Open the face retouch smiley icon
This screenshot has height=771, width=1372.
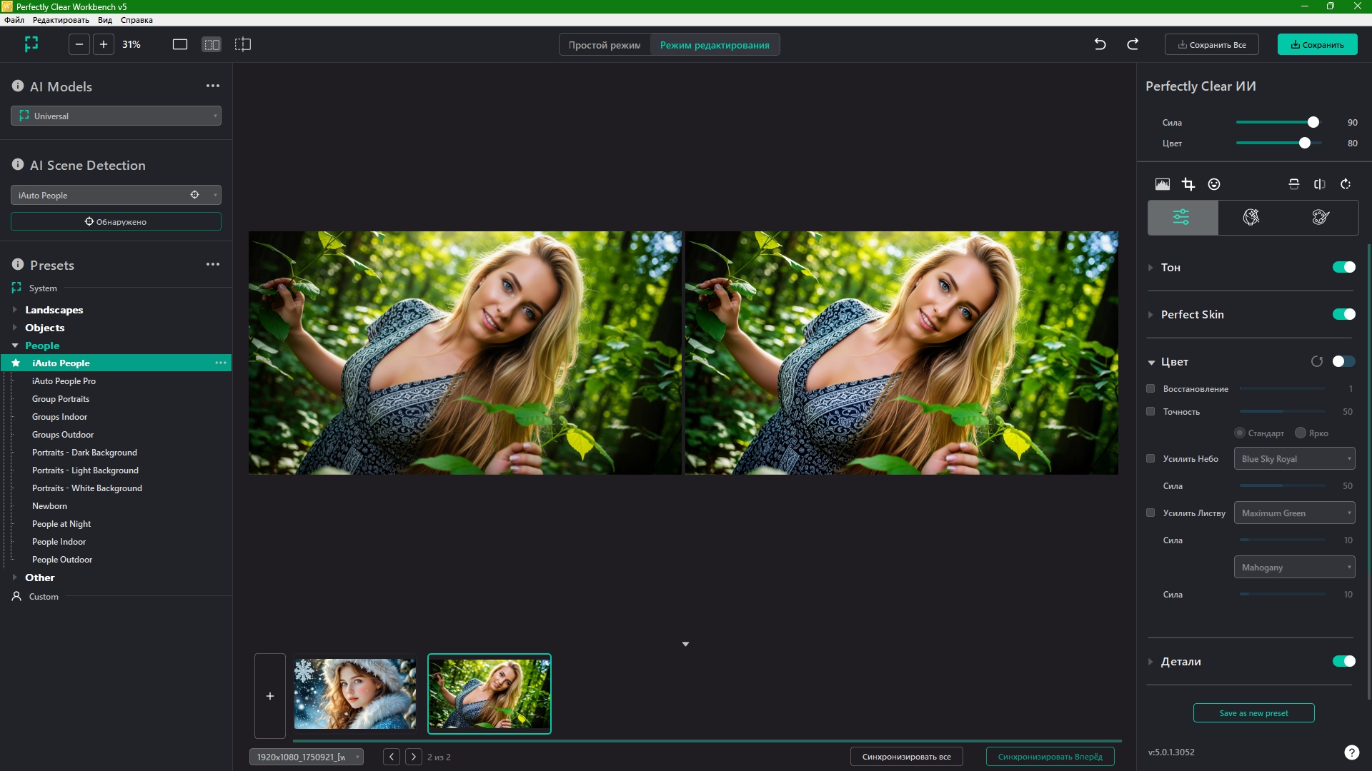(x=1213, y=184)
